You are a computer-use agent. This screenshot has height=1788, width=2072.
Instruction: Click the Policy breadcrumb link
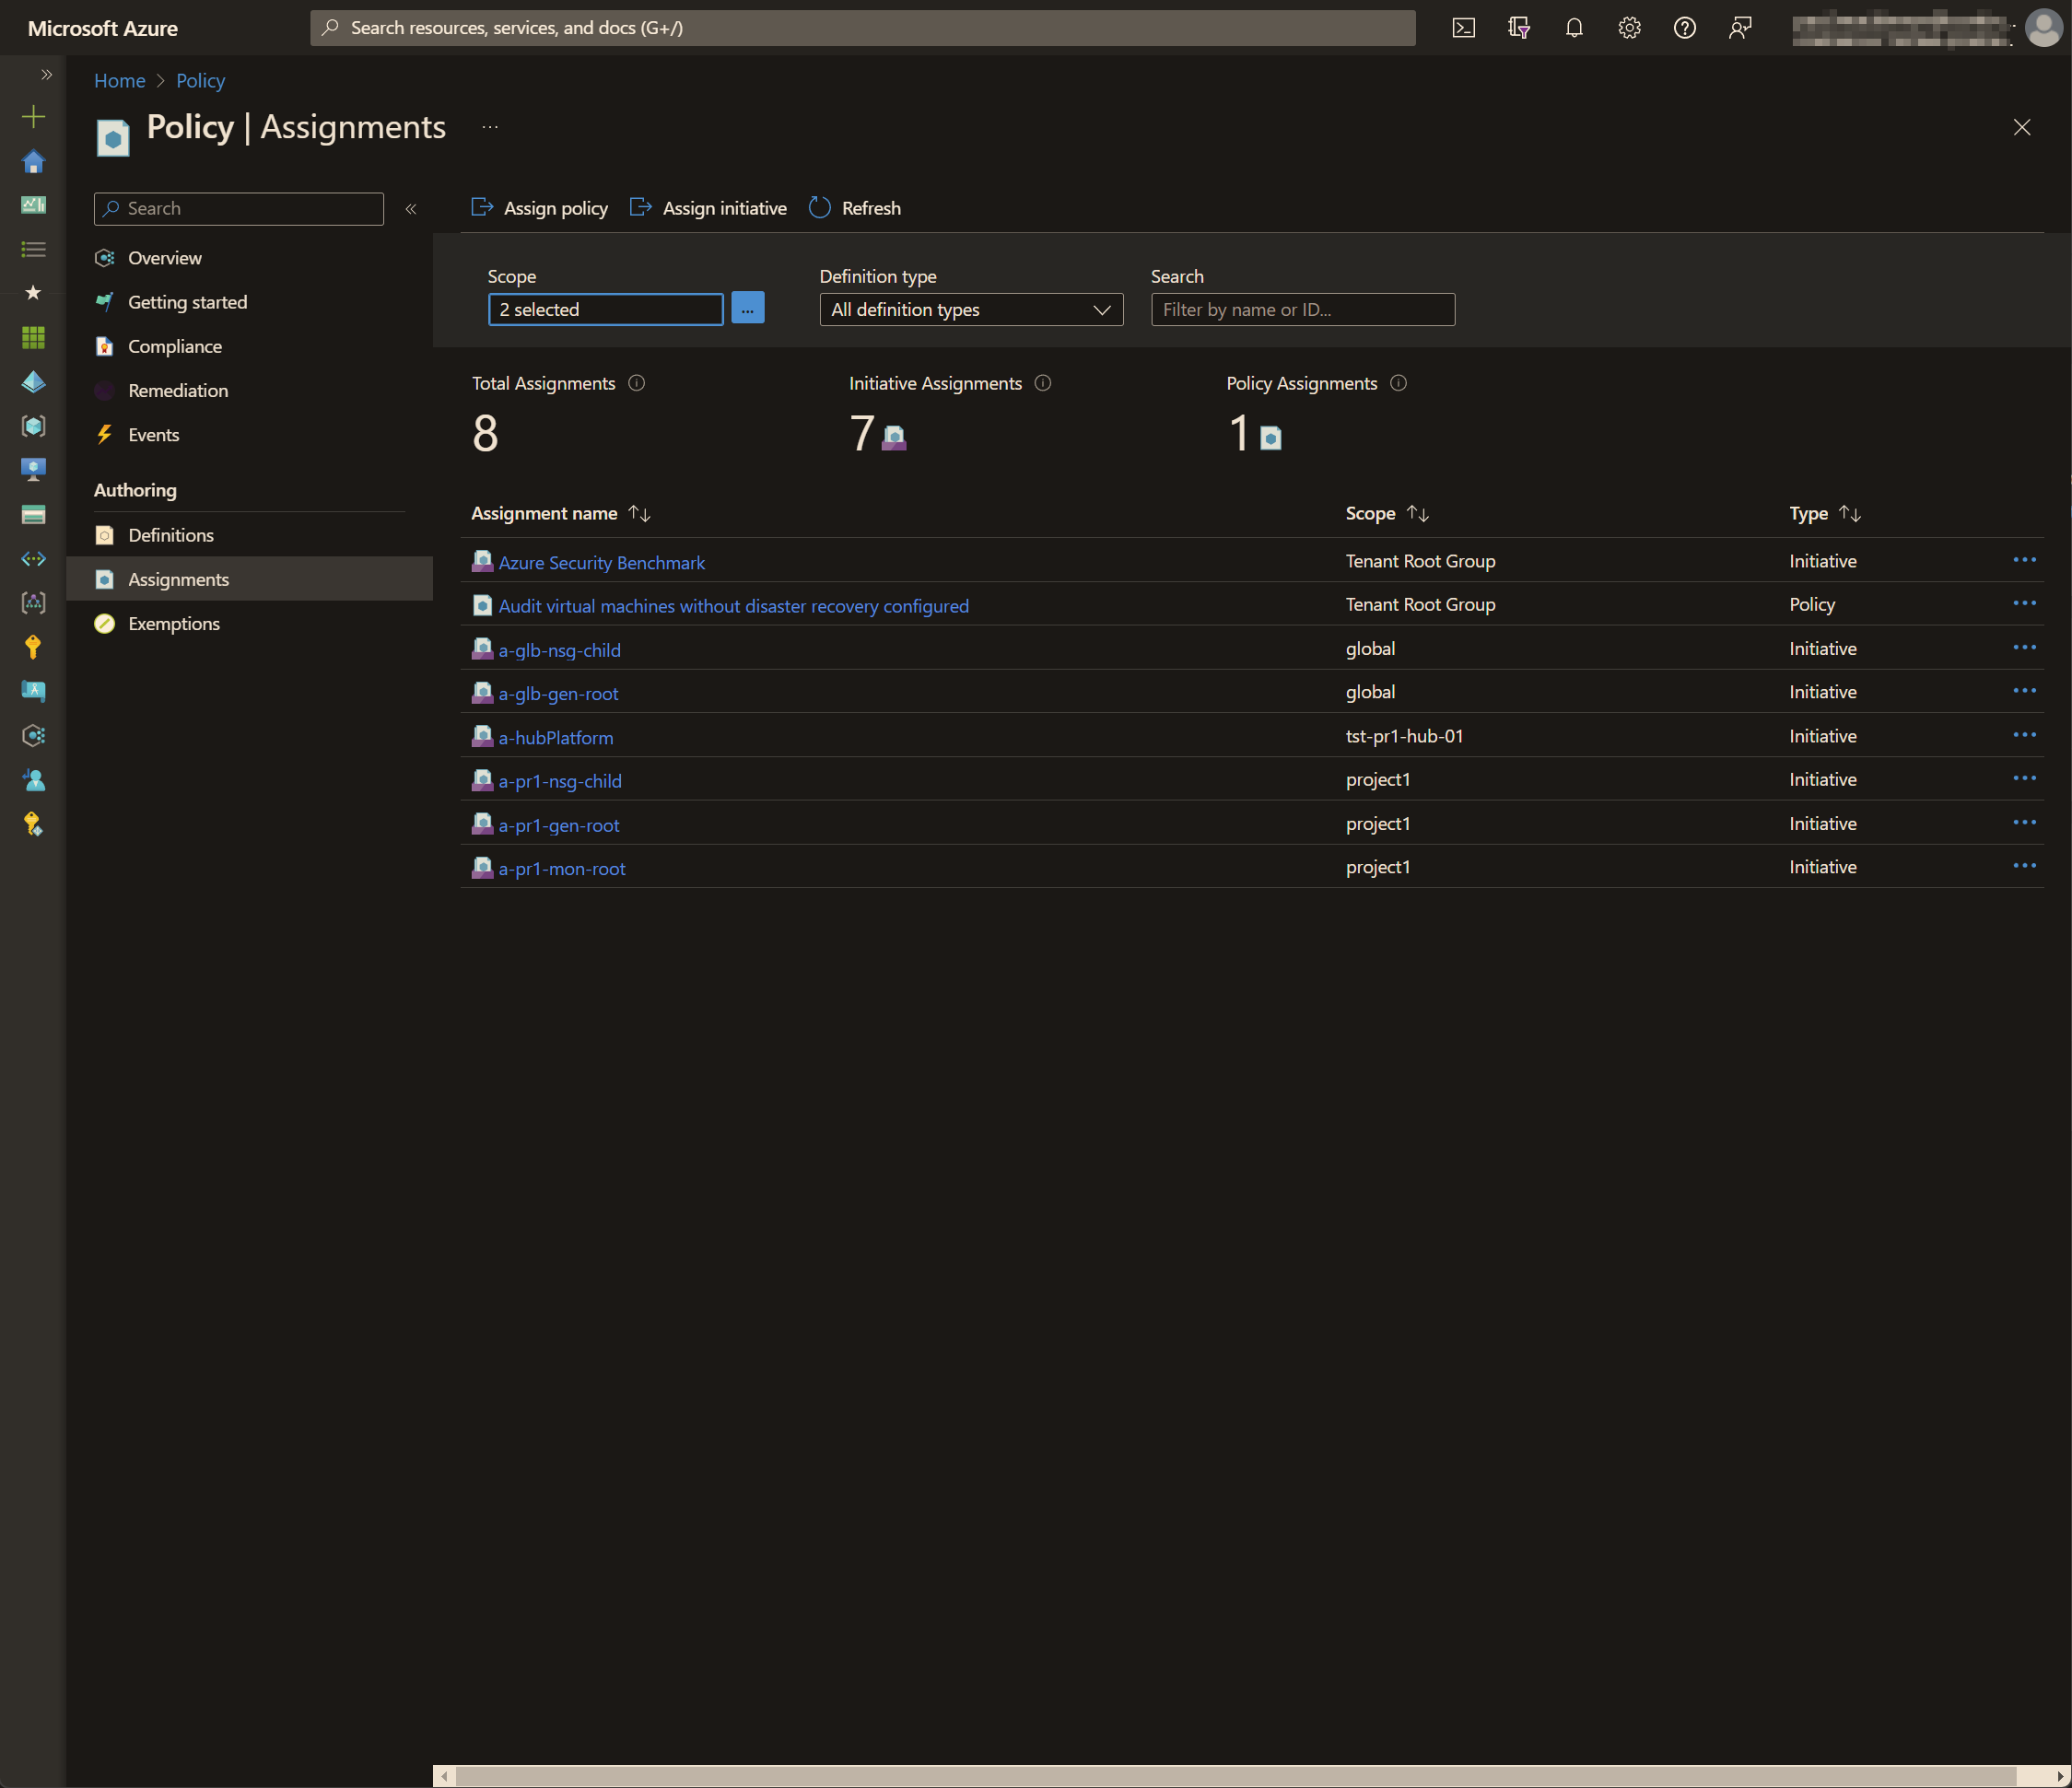point(200,81)
